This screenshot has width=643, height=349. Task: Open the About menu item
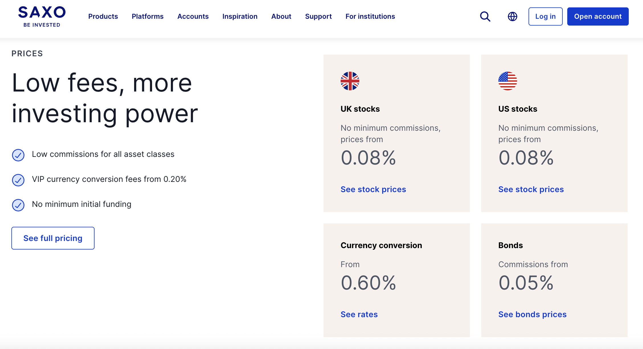point(281,16)
